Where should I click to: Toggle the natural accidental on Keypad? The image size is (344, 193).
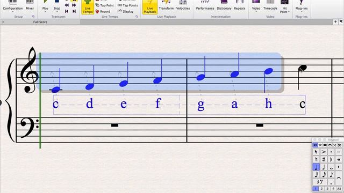click(316, 159)
